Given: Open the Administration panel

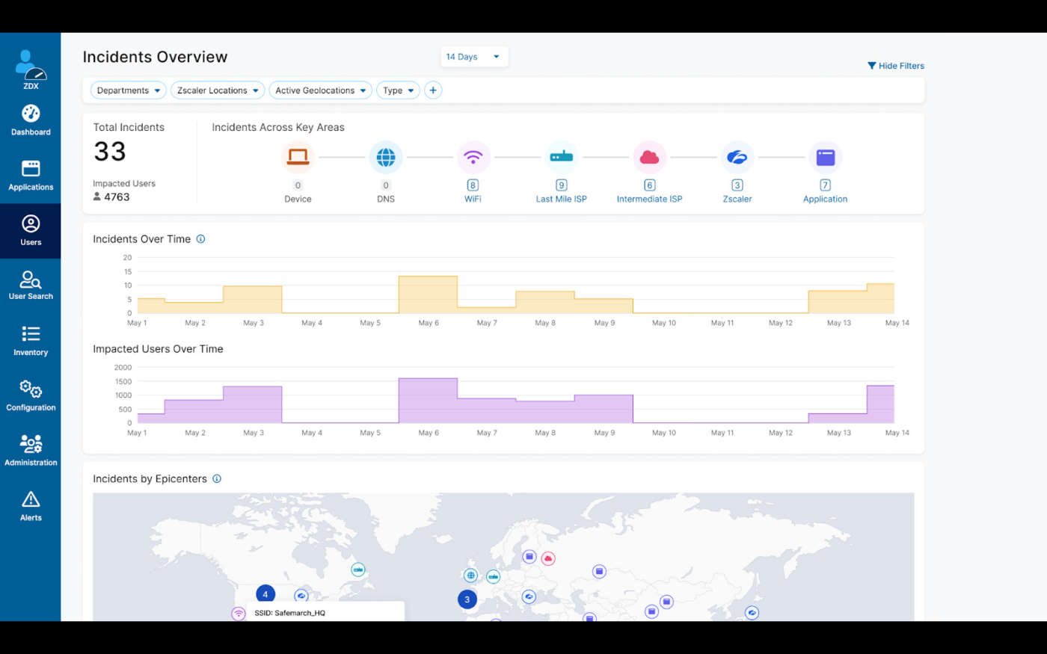Looking at the screenshot, I should point(31,449).
